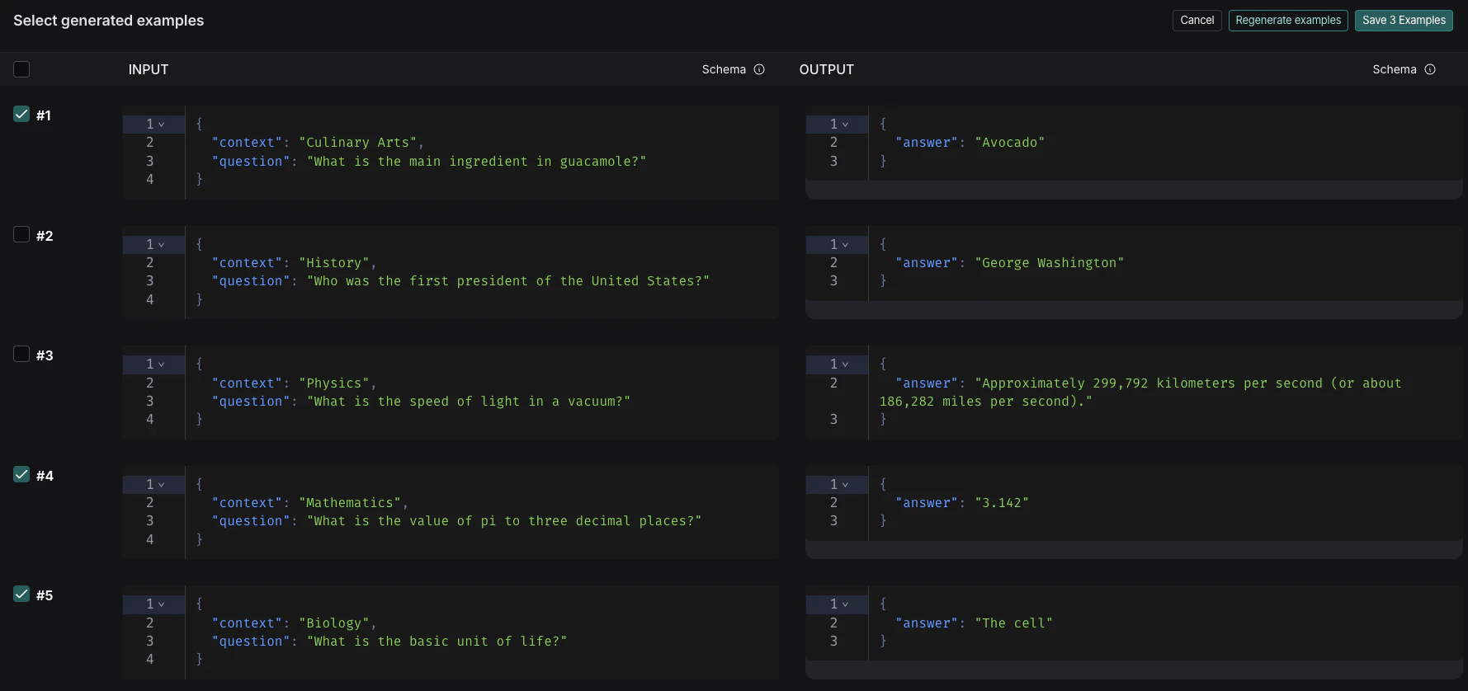Click the "Biology" context value
This screenshot has width=1468, height=691.
click(x=333, y=623)
